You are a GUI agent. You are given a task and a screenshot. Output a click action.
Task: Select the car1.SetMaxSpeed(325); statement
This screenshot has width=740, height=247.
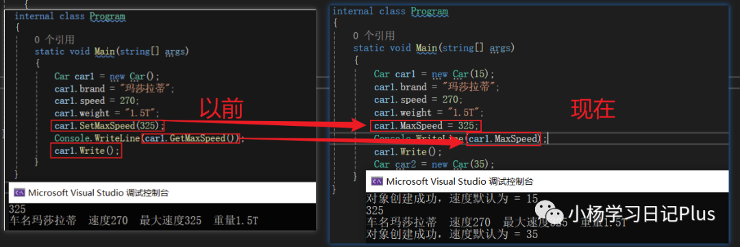pyautogui.click(x=109, y=126)
